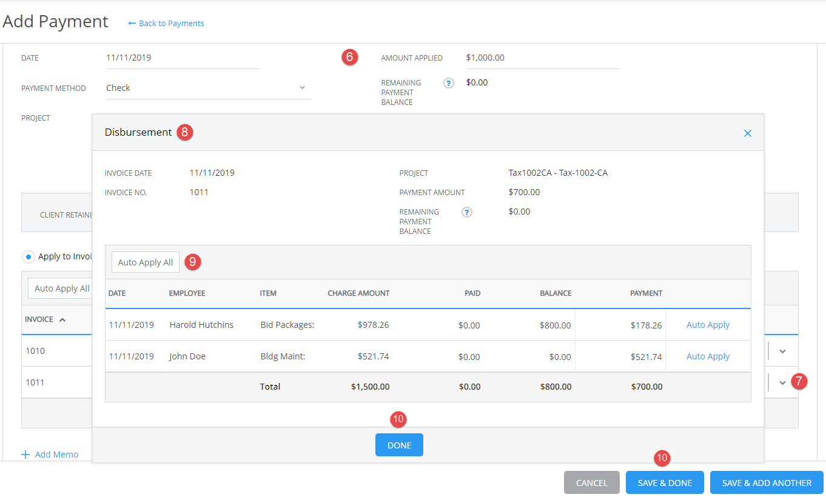
Task: Click SAVE & ADD ANOTHER
Action: coord(767,482)
